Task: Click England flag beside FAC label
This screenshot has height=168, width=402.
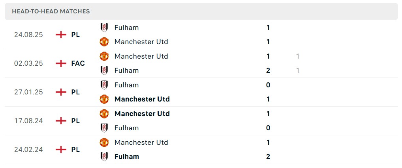Action: [61, 63]
